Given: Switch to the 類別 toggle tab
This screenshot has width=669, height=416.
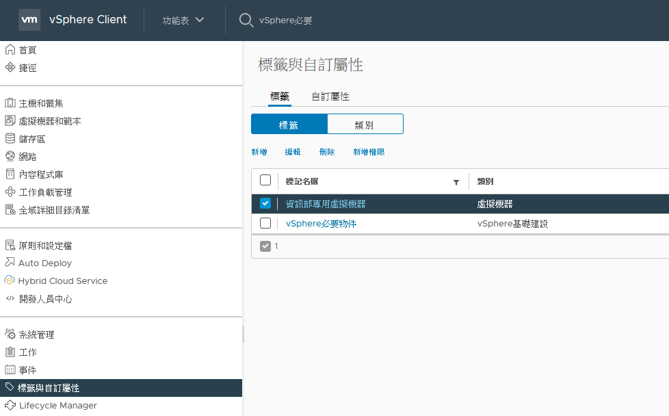Looking at the screenshot, I should click(365, 124).
